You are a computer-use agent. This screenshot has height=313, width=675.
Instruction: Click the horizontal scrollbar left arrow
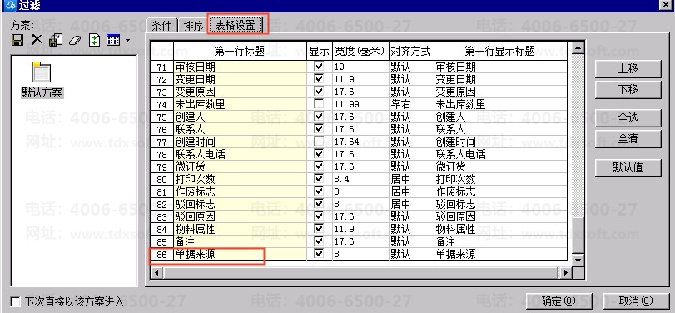[156, 272]
